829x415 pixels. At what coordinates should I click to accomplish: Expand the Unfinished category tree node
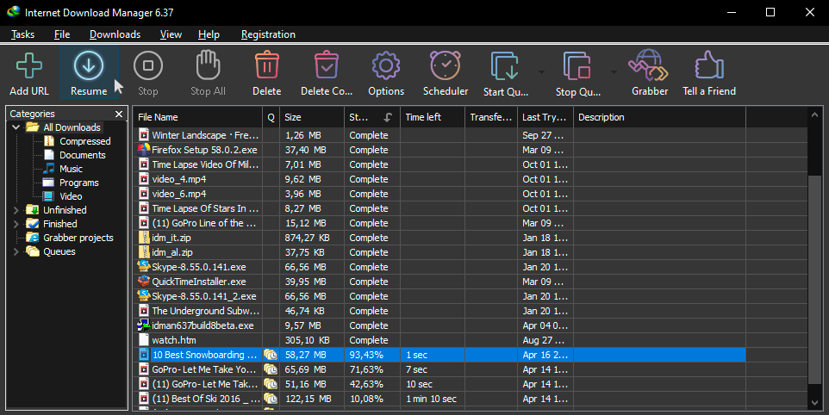pyautogui.click(x=16, y=210)
